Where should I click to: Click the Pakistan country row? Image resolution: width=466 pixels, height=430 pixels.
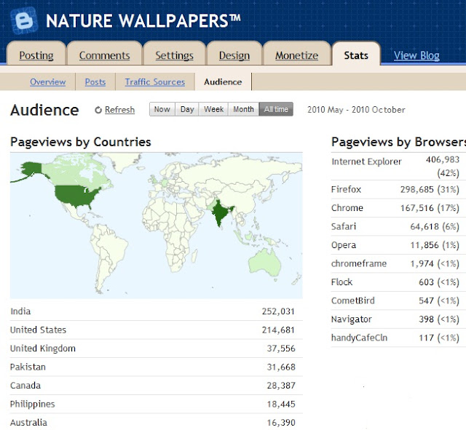157,367
